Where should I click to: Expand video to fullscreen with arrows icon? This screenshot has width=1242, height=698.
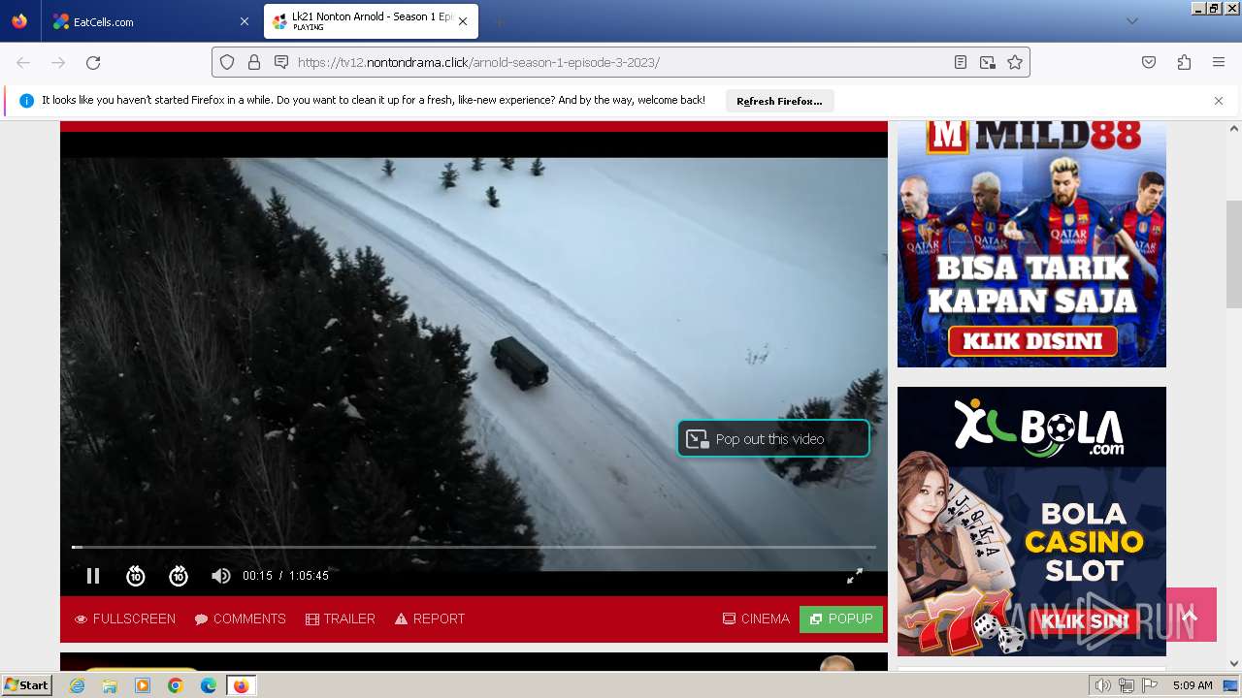(x=855, y=576)
